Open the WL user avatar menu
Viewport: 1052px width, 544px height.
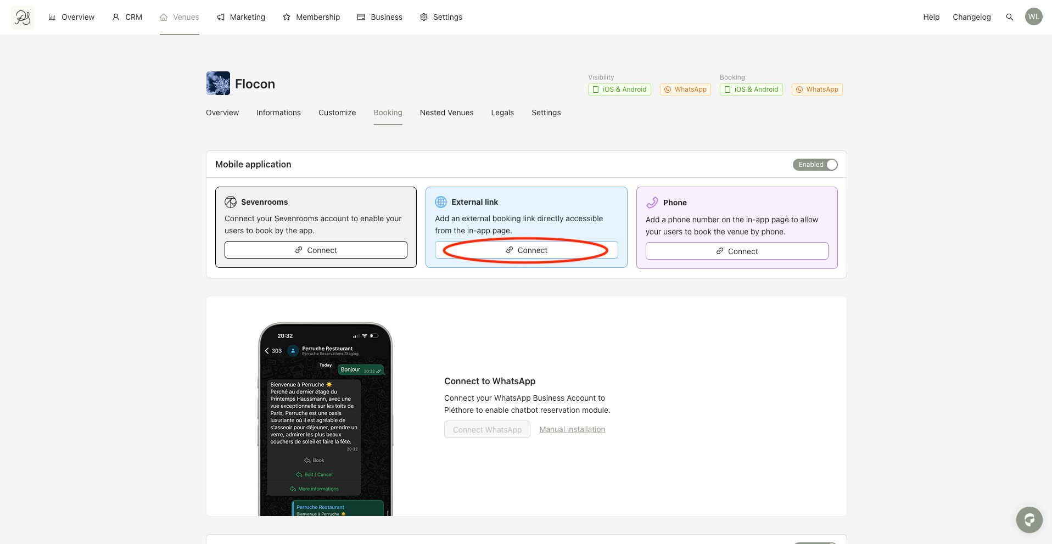coord(1033,16)
